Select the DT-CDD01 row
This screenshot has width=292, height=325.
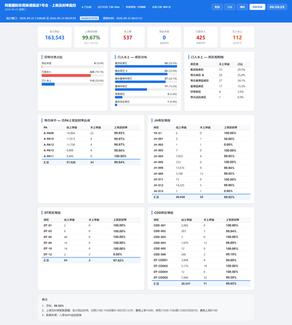(x=201, y=260)
